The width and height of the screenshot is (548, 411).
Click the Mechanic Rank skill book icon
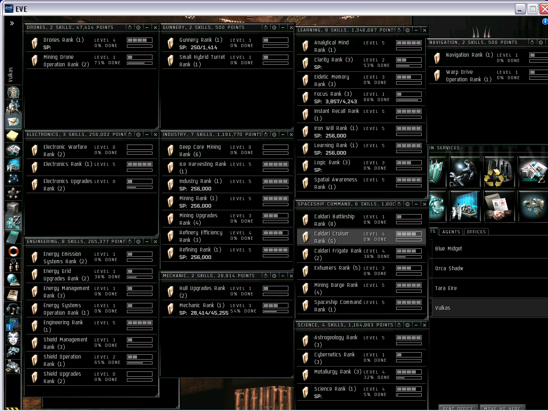pos(171,309)
